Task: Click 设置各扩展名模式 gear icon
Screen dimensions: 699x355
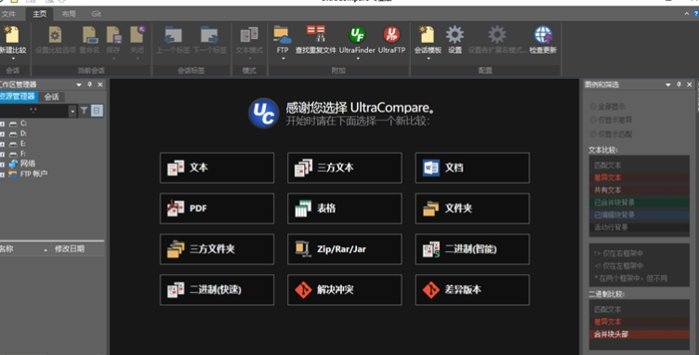Action: click(x=496, y=34)
